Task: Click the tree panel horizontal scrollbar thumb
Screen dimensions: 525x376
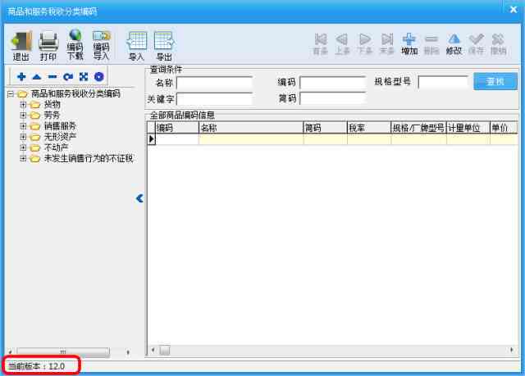Action: 63,352
